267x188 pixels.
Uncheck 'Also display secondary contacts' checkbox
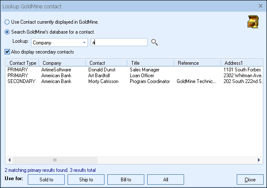[7, 52]
